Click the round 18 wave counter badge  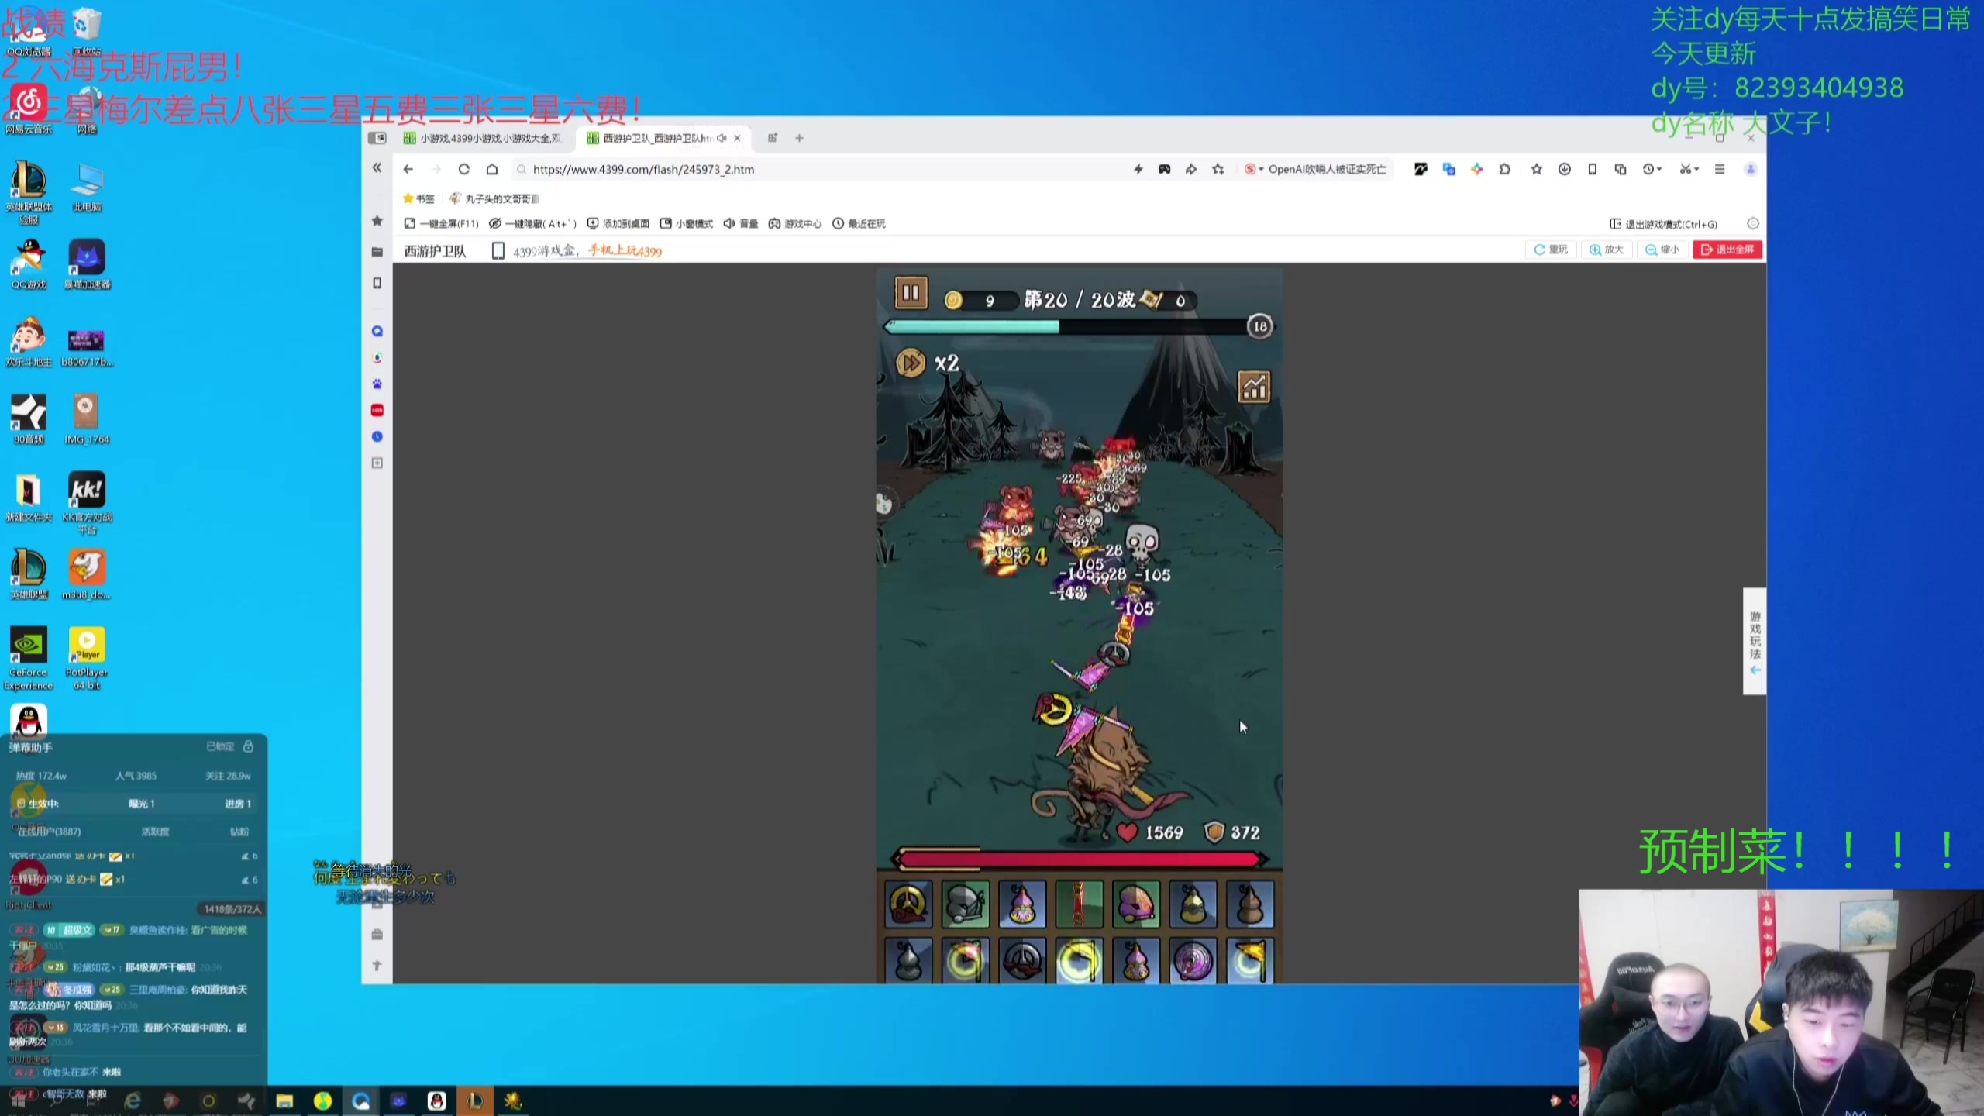[x=1260, y=326]
